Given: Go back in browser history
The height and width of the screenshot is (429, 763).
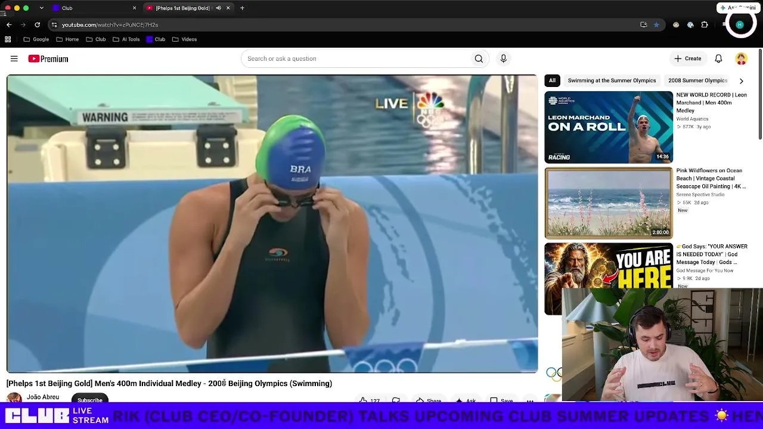Looking at the screenshot, I should (9, 24).
